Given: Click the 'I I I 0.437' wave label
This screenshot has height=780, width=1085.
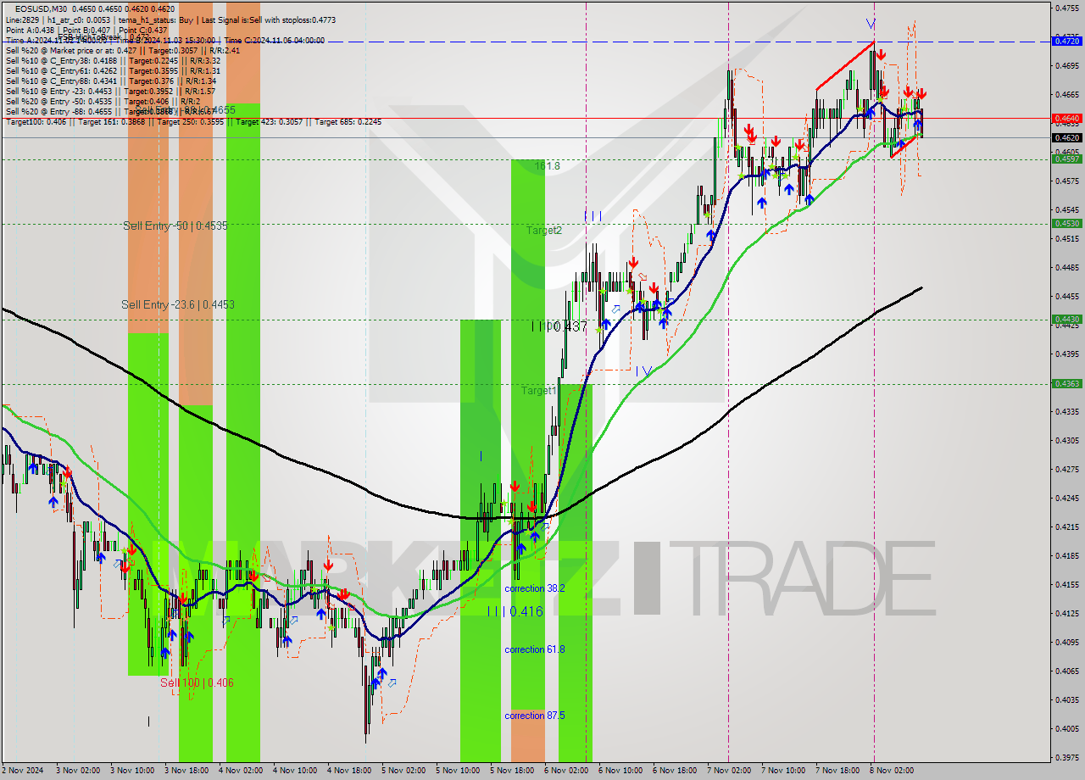Looking at the screenshot, I should [559, 326].
